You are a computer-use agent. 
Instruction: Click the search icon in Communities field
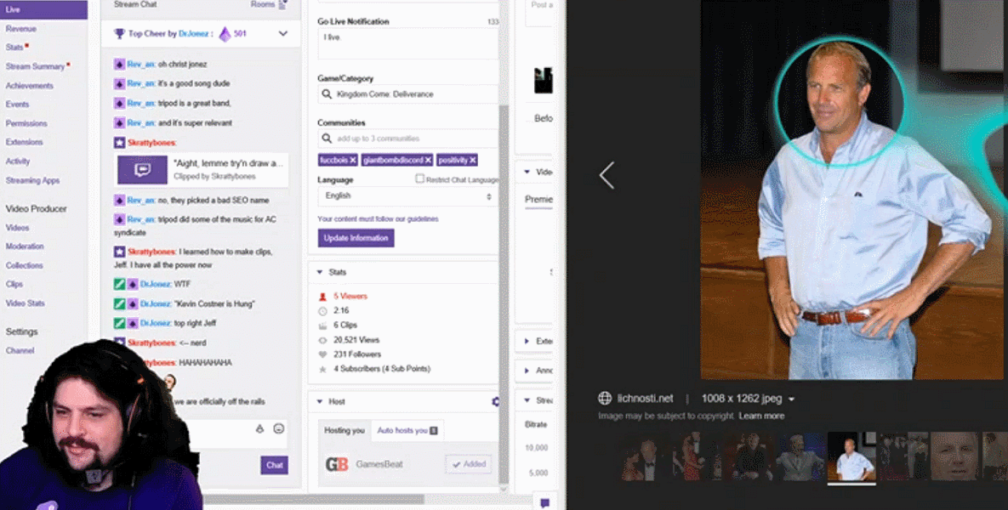click(327, 139)
